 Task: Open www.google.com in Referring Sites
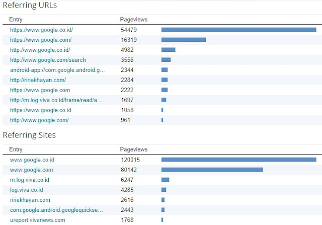pyautogui.click(x=31, y=170)
